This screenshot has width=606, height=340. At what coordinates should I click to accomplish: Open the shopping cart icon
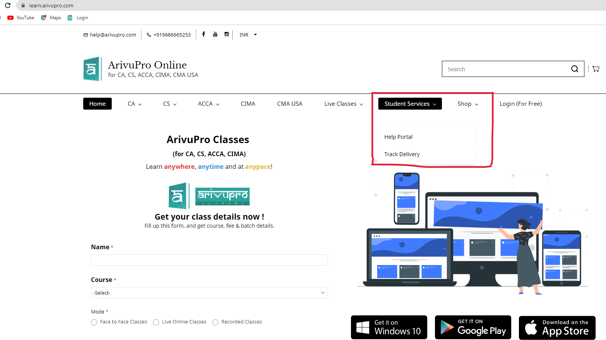pyautogui.click(x=596, y=69)
